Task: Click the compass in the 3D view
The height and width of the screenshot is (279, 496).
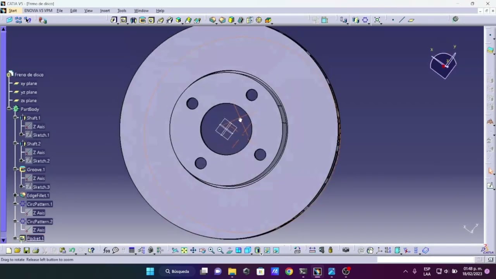Action: [x=443, y=64]
